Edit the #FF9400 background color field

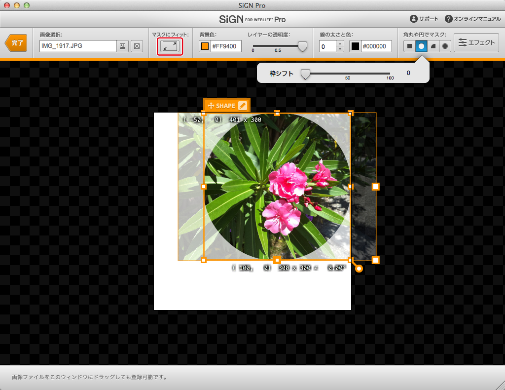226,46
